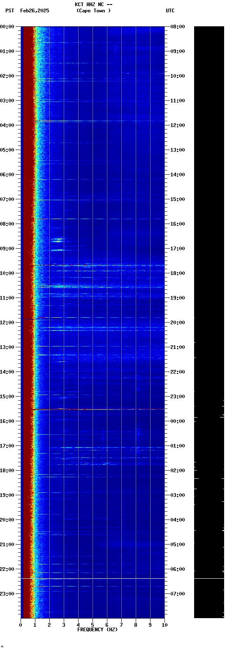The image size is (227, 651).
Task: Click the UTC time label '23:00'
Action: point(178,397)
